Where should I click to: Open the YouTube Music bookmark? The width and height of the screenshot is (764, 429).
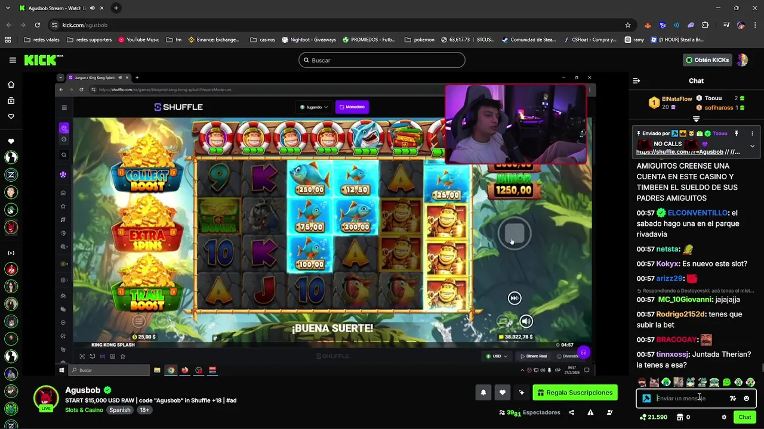tap(138, 40)
